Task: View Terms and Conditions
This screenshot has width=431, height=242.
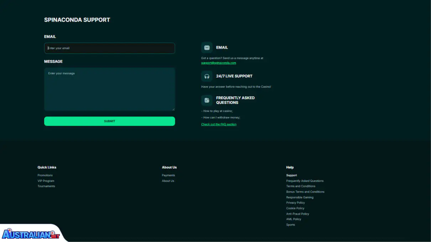Action: [301, 186]
